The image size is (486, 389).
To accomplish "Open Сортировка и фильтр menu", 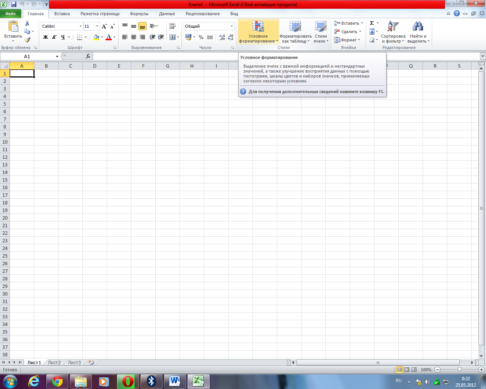I will pyautogui.click(x=393, y=32).
